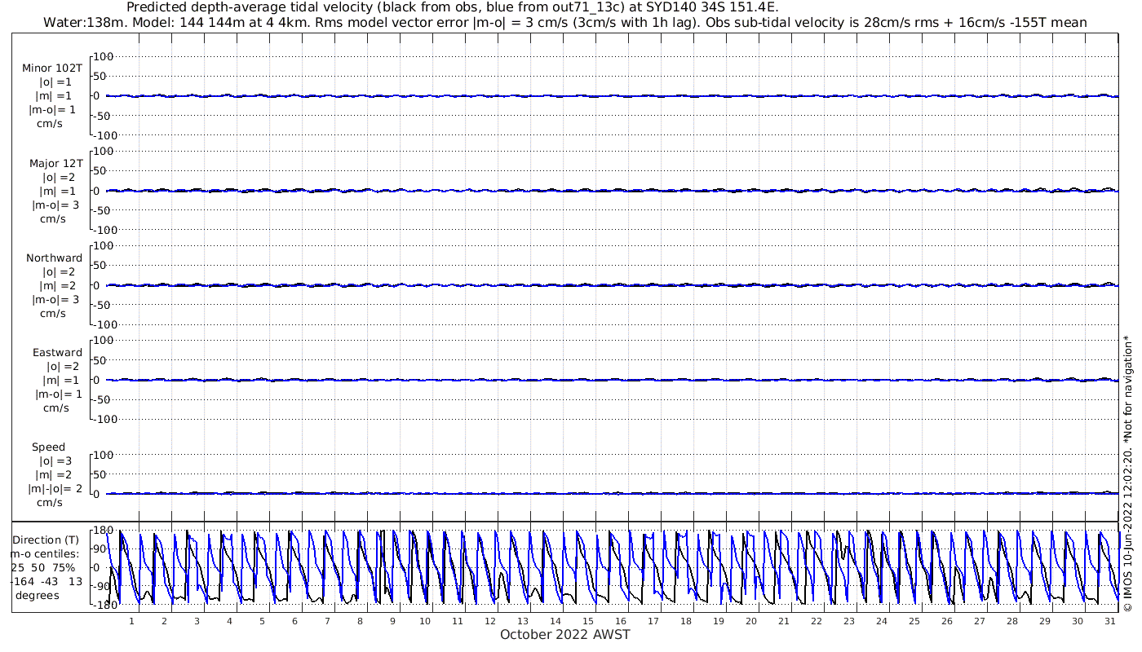Click the 'October 2022 AWST' axis title
The image size is (1142, 652).
point(564,634)
